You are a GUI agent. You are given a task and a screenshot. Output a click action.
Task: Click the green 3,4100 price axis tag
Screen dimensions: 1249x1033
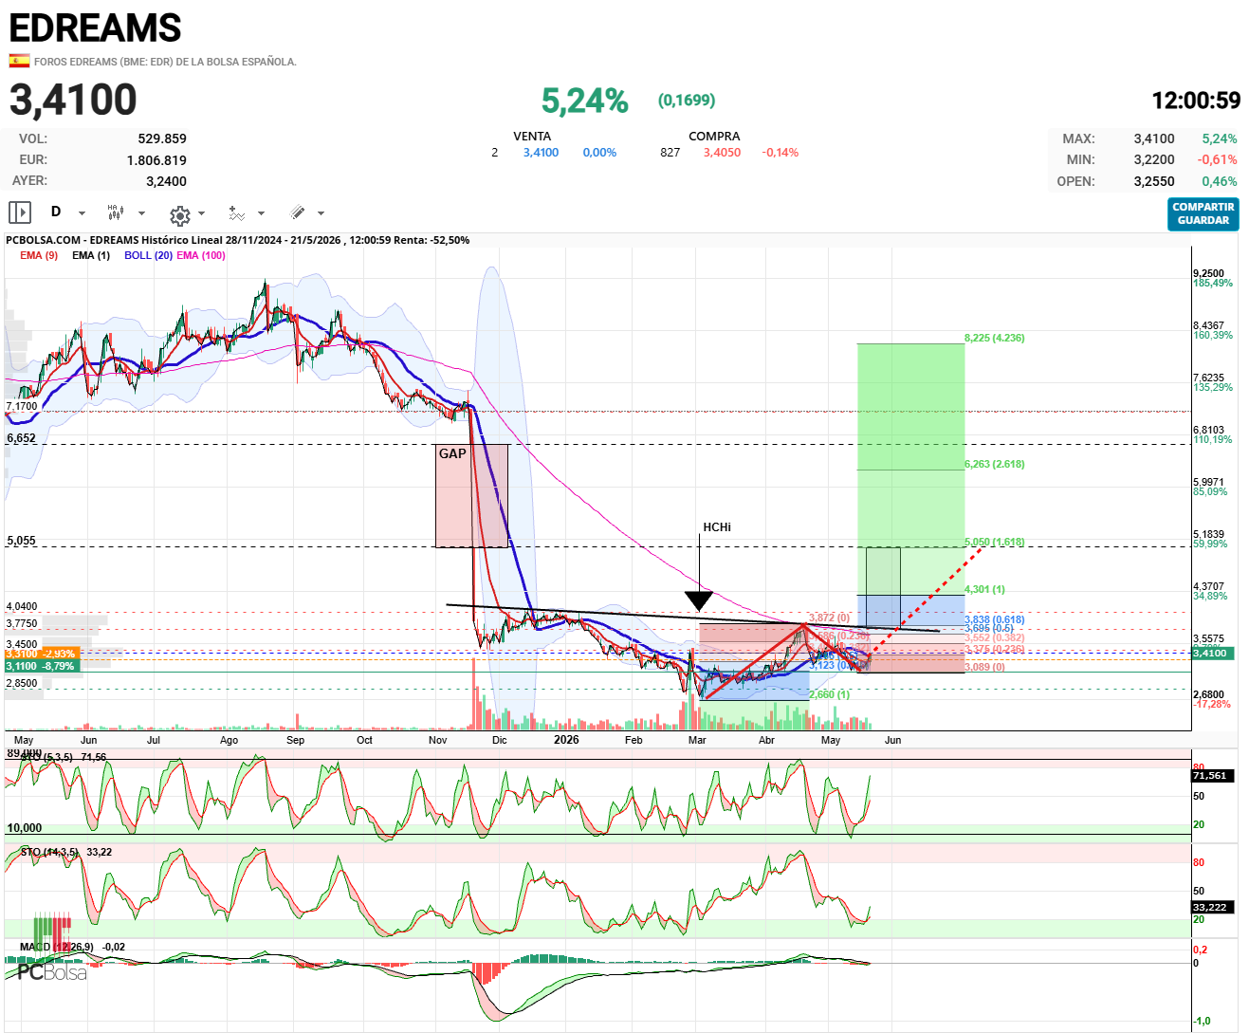click(1210, 653)
